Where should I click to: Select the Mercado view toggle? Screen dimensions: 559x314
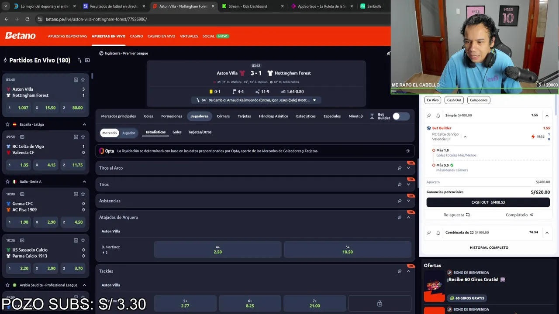(109, 133)
